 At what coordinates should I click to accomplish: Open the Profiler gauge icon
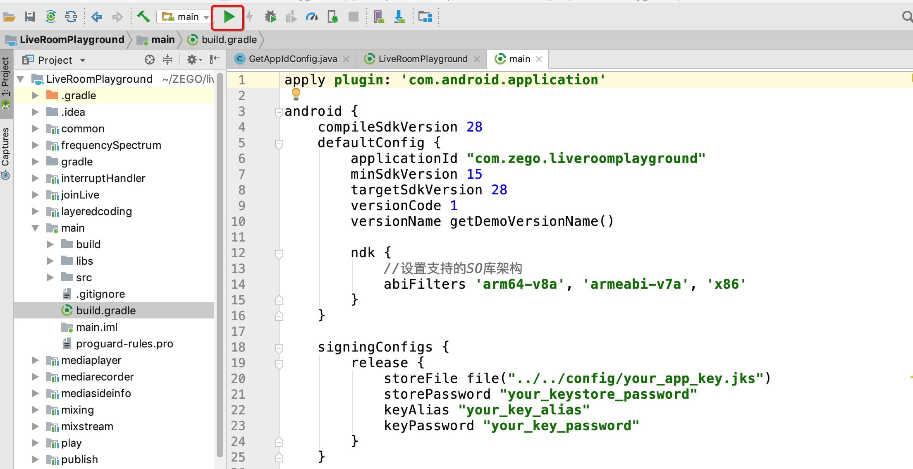tap(312, 17)
